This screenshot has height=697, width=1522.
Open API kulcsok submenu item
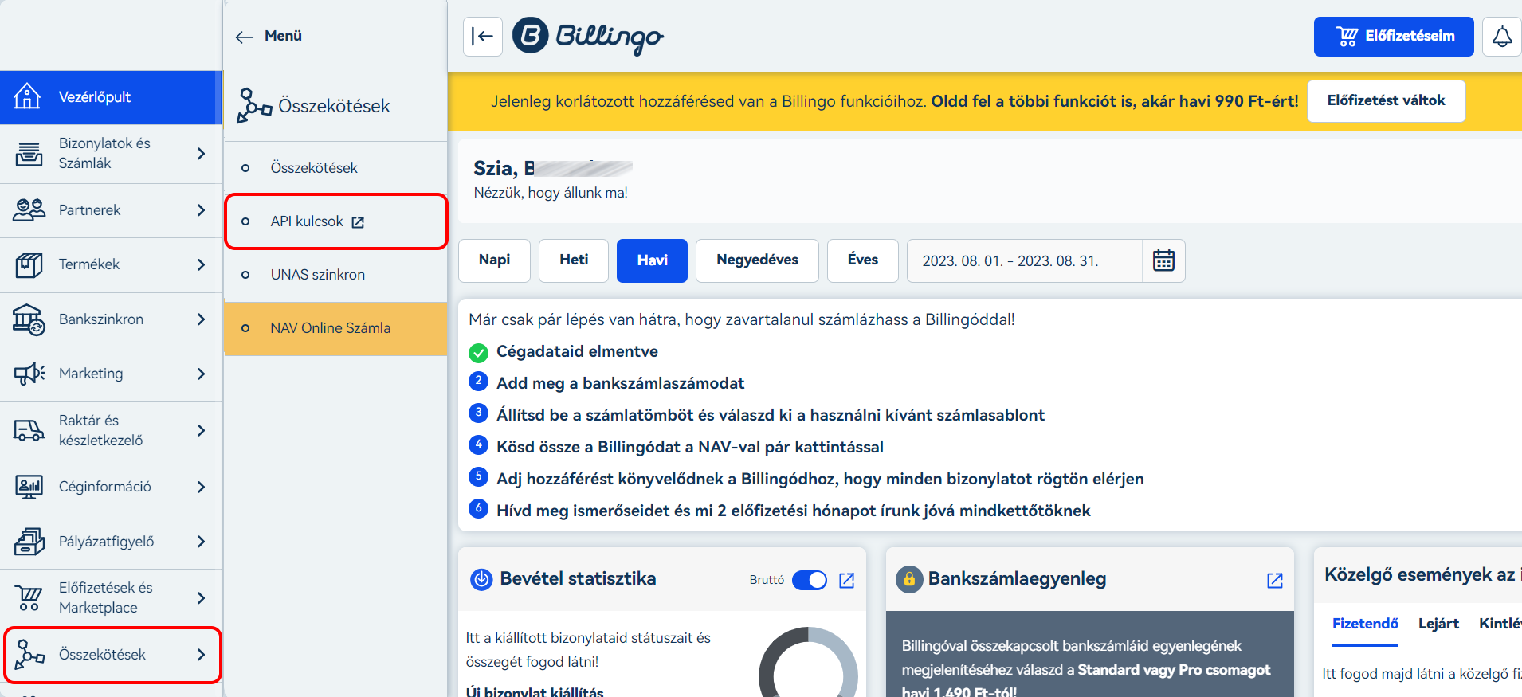(x=335, y=221)
